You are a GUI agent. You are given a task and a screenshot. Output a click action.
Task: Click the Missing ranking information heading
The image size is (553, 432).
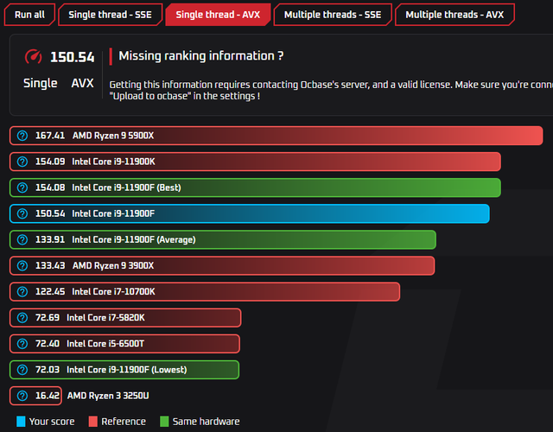coord(201,56)
